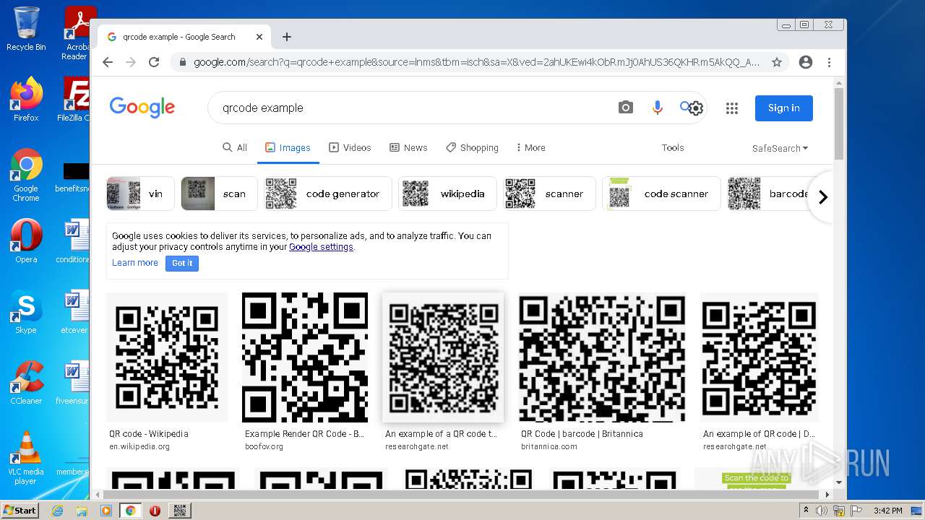Show more chips with right arrow
The height and width of the screenshot is (520, 925).
(822, 196)
